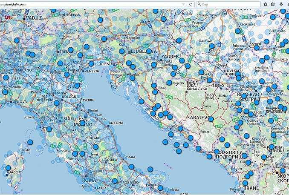Viewport: 289px width, 195px height.
Task: Select the marker on the Livorno label
Action: (49, 129)
